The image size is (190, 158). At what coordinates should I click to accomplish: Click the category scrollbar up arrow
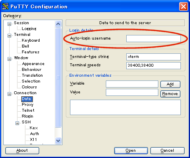pos(58,24)
